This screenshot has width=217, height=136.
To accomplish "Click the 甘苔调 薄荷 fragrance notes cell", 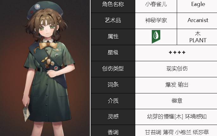I will 176,131.
